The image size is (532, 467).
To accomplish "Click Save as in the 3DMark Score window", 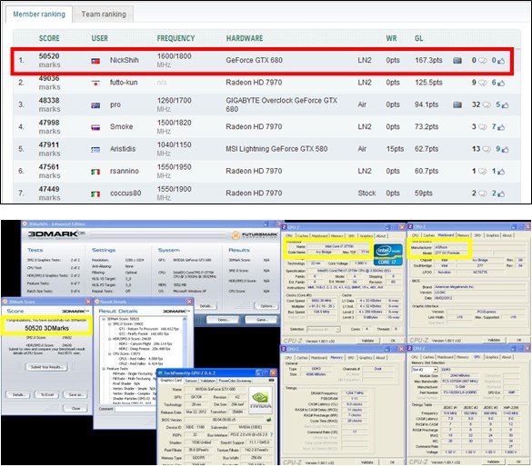I will point(75,395).
